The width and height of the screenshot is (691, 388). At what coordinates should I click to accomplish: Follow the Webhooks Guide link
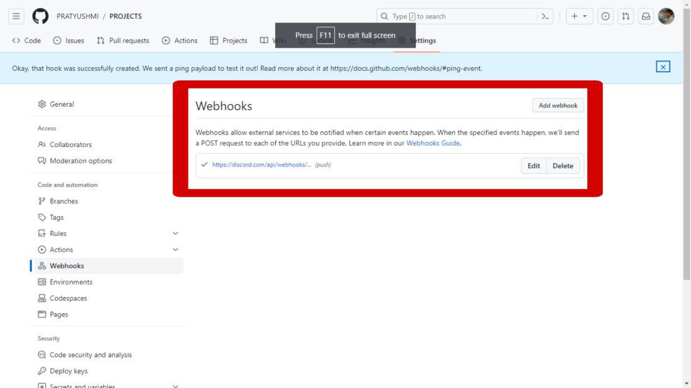tap(433, 143)
